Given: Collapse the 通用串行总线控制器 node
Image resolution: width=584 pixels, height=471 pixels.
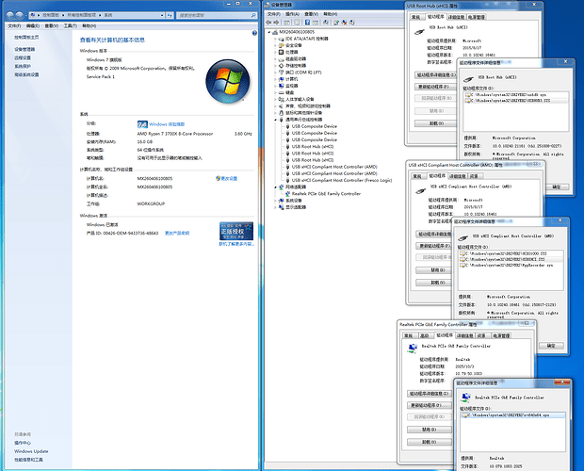Looking at the screenshot, I should pos(276,120).
